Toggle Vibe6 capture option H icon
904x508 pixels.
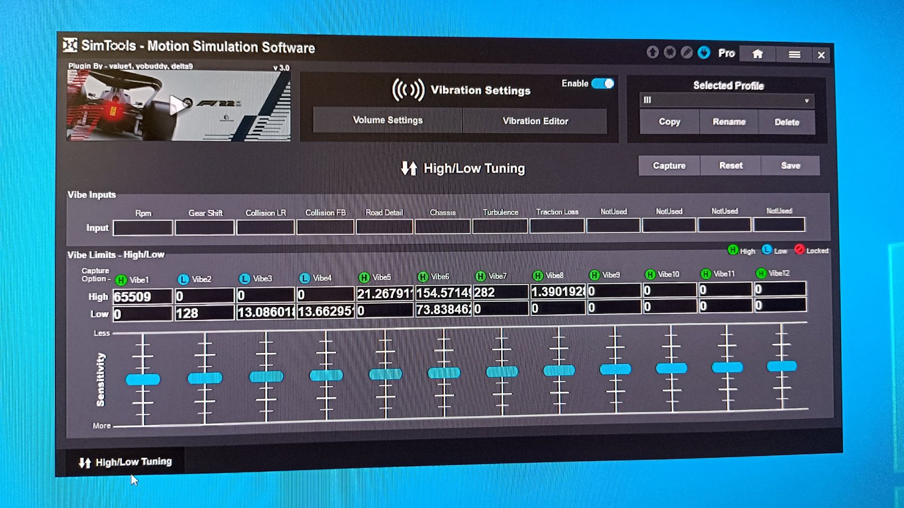coord(423,277)
